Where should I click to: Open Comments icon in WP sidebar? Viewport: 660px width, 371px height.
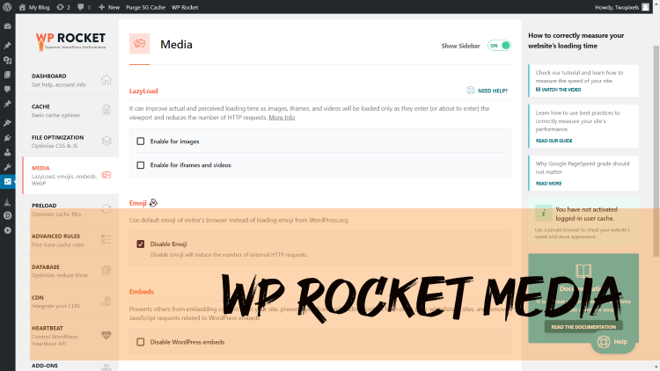point(8,89)
